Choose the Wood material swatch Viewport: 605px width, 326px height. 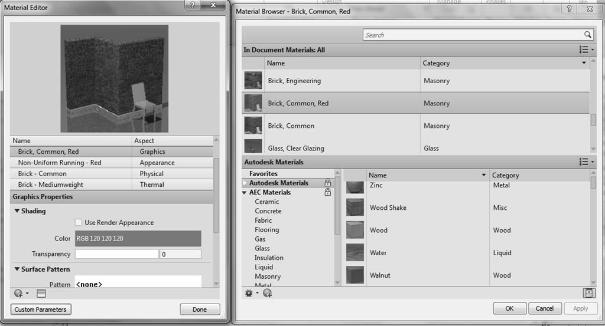tap(354, 230)
